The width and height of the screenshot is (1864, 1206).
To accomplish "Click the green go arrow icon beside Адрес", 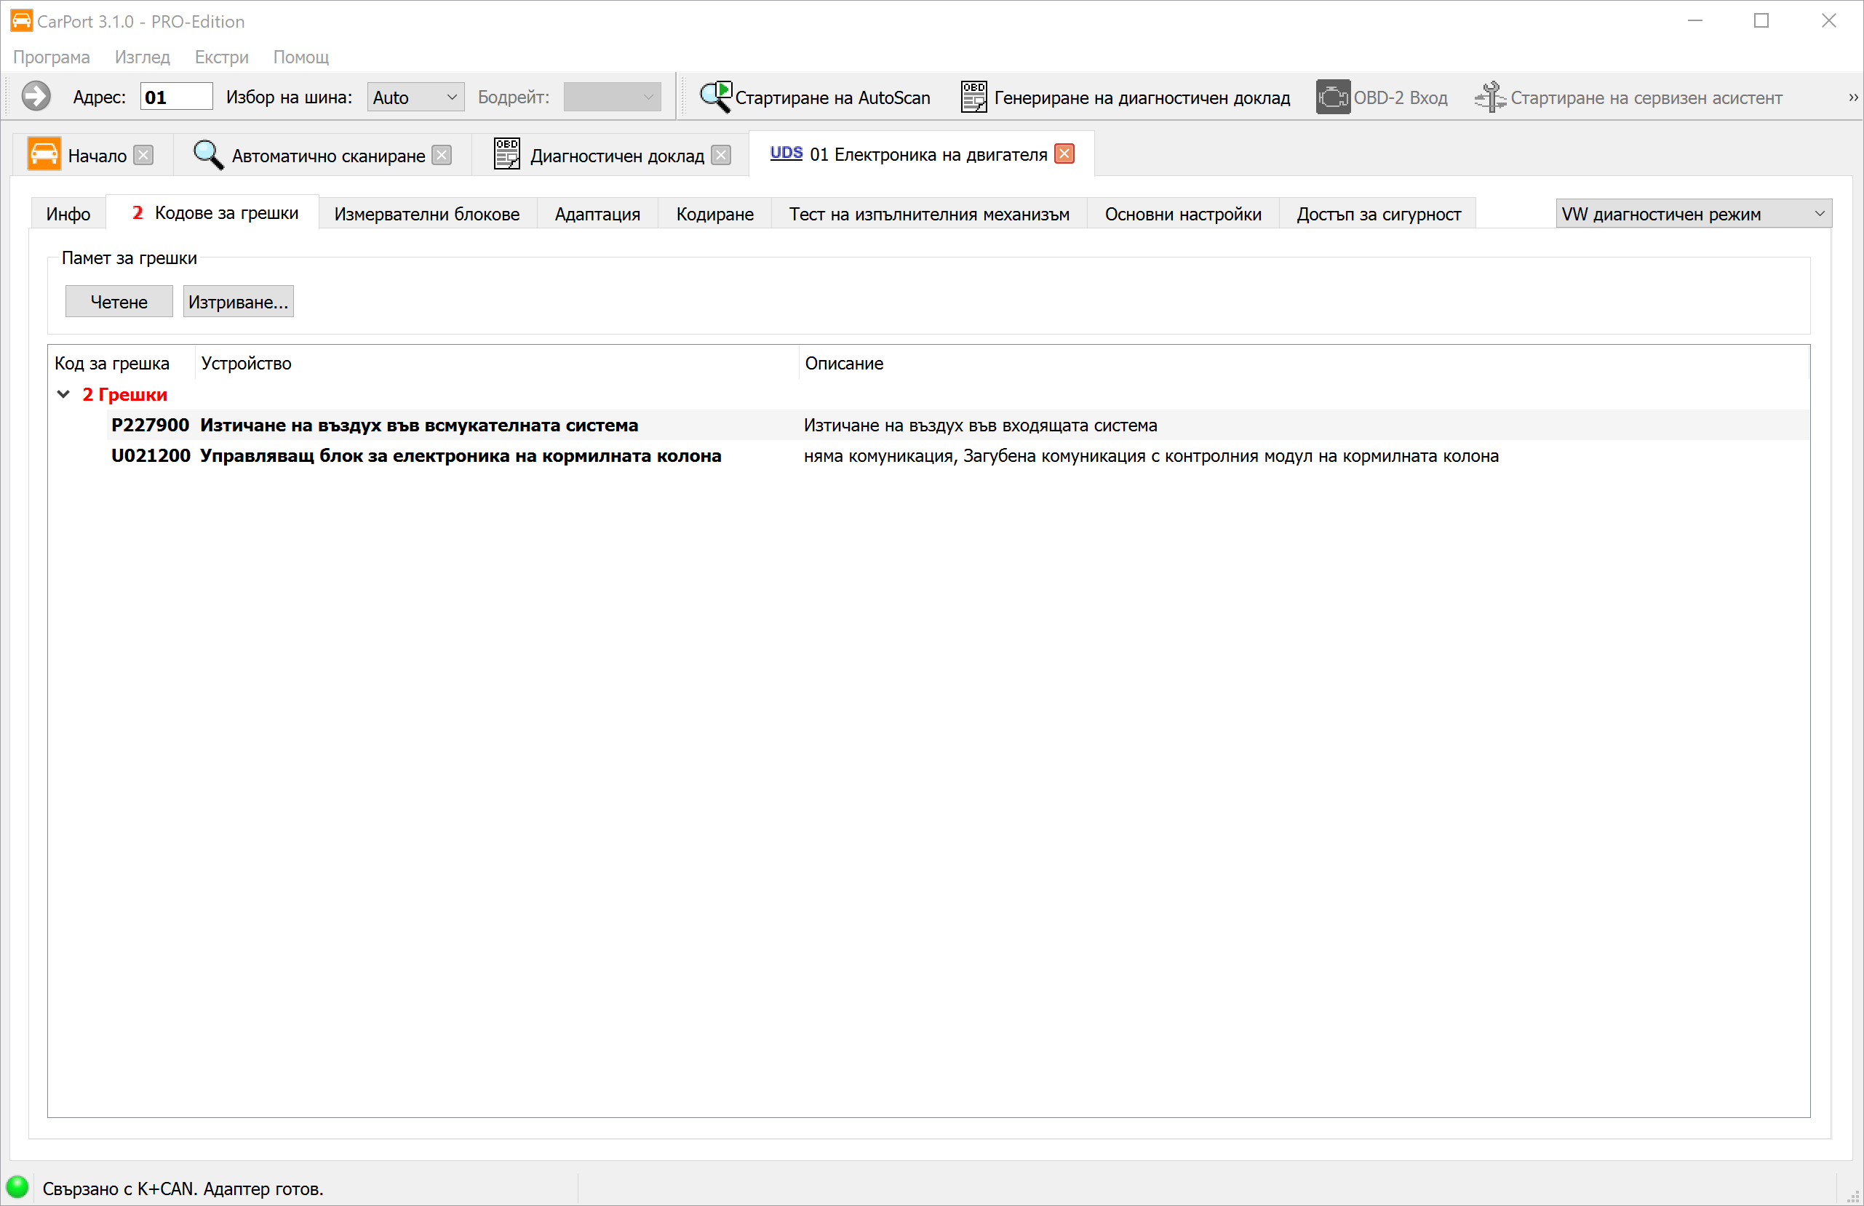I will [x=35, y=97].
